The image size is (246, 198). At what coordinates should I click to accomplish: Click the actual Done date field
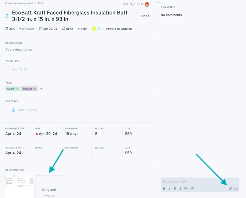point(48,151)
